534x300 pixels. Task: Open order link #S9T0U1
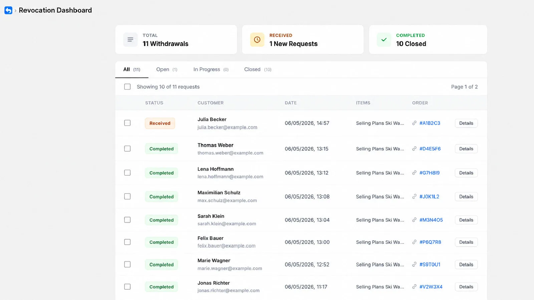(430, 264)
